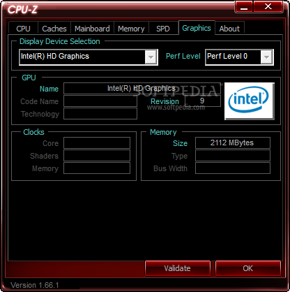Image resolution: width=290 pixels, height=292 pixels.
Task: Go to the Mainboard tab
Action: pyautogui.click(x=92, y=29)
